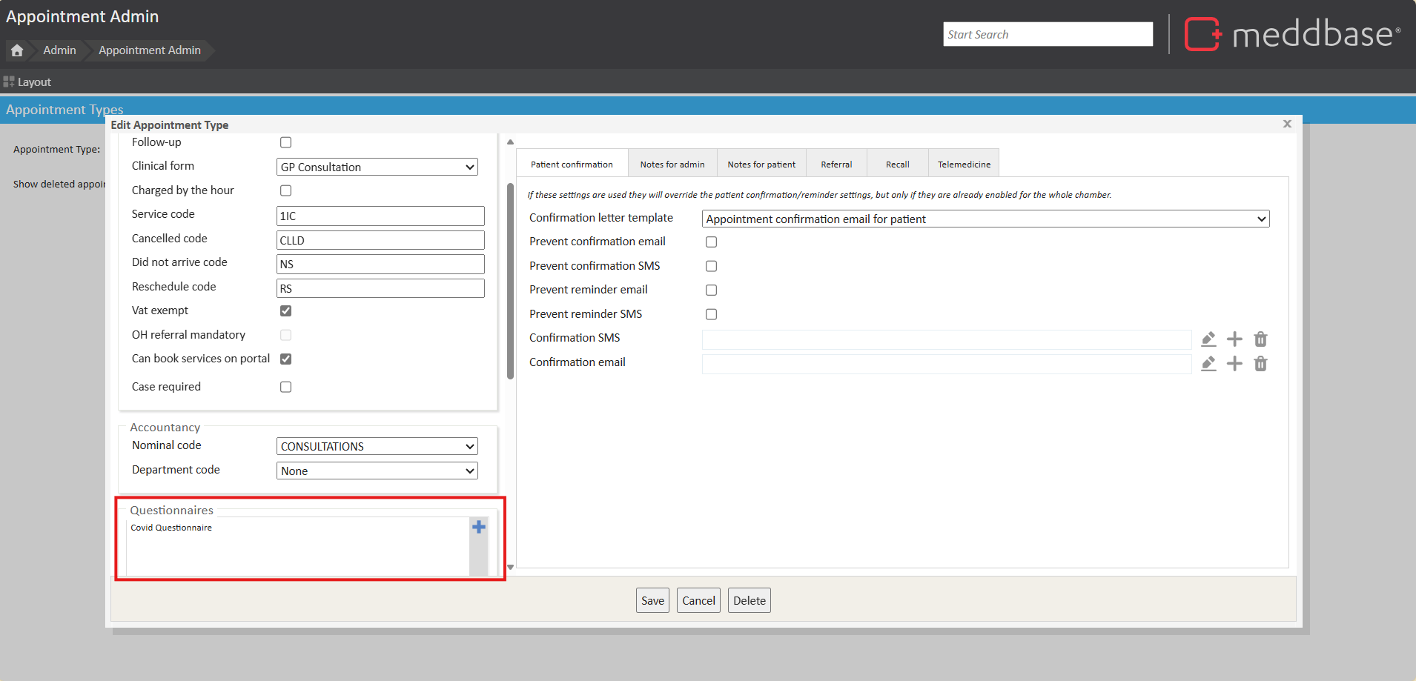This screenshot has width=1416, height=681.
Task: Open Confirmation letter template dropdown
Action: tap(985, 219)
